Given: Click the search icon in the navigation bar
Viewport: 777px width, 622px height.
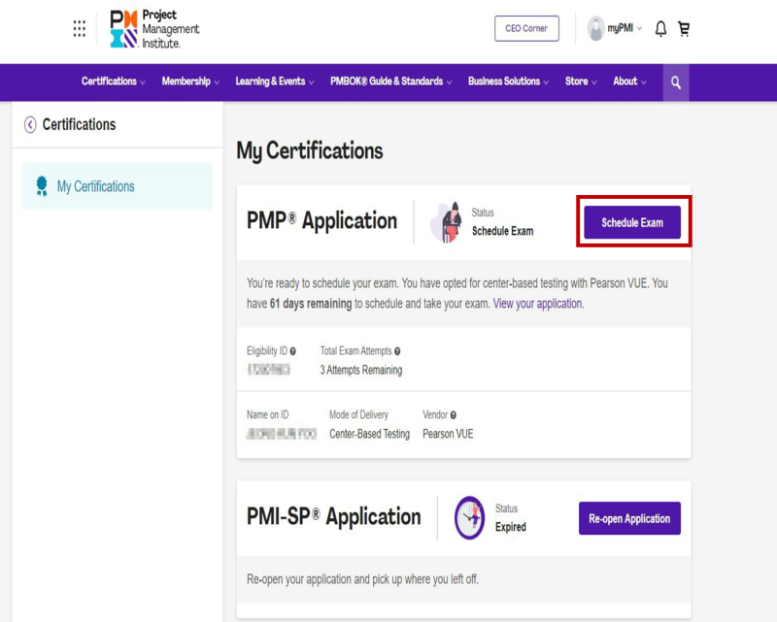Looking at the screenshot, I should [675, 82].
